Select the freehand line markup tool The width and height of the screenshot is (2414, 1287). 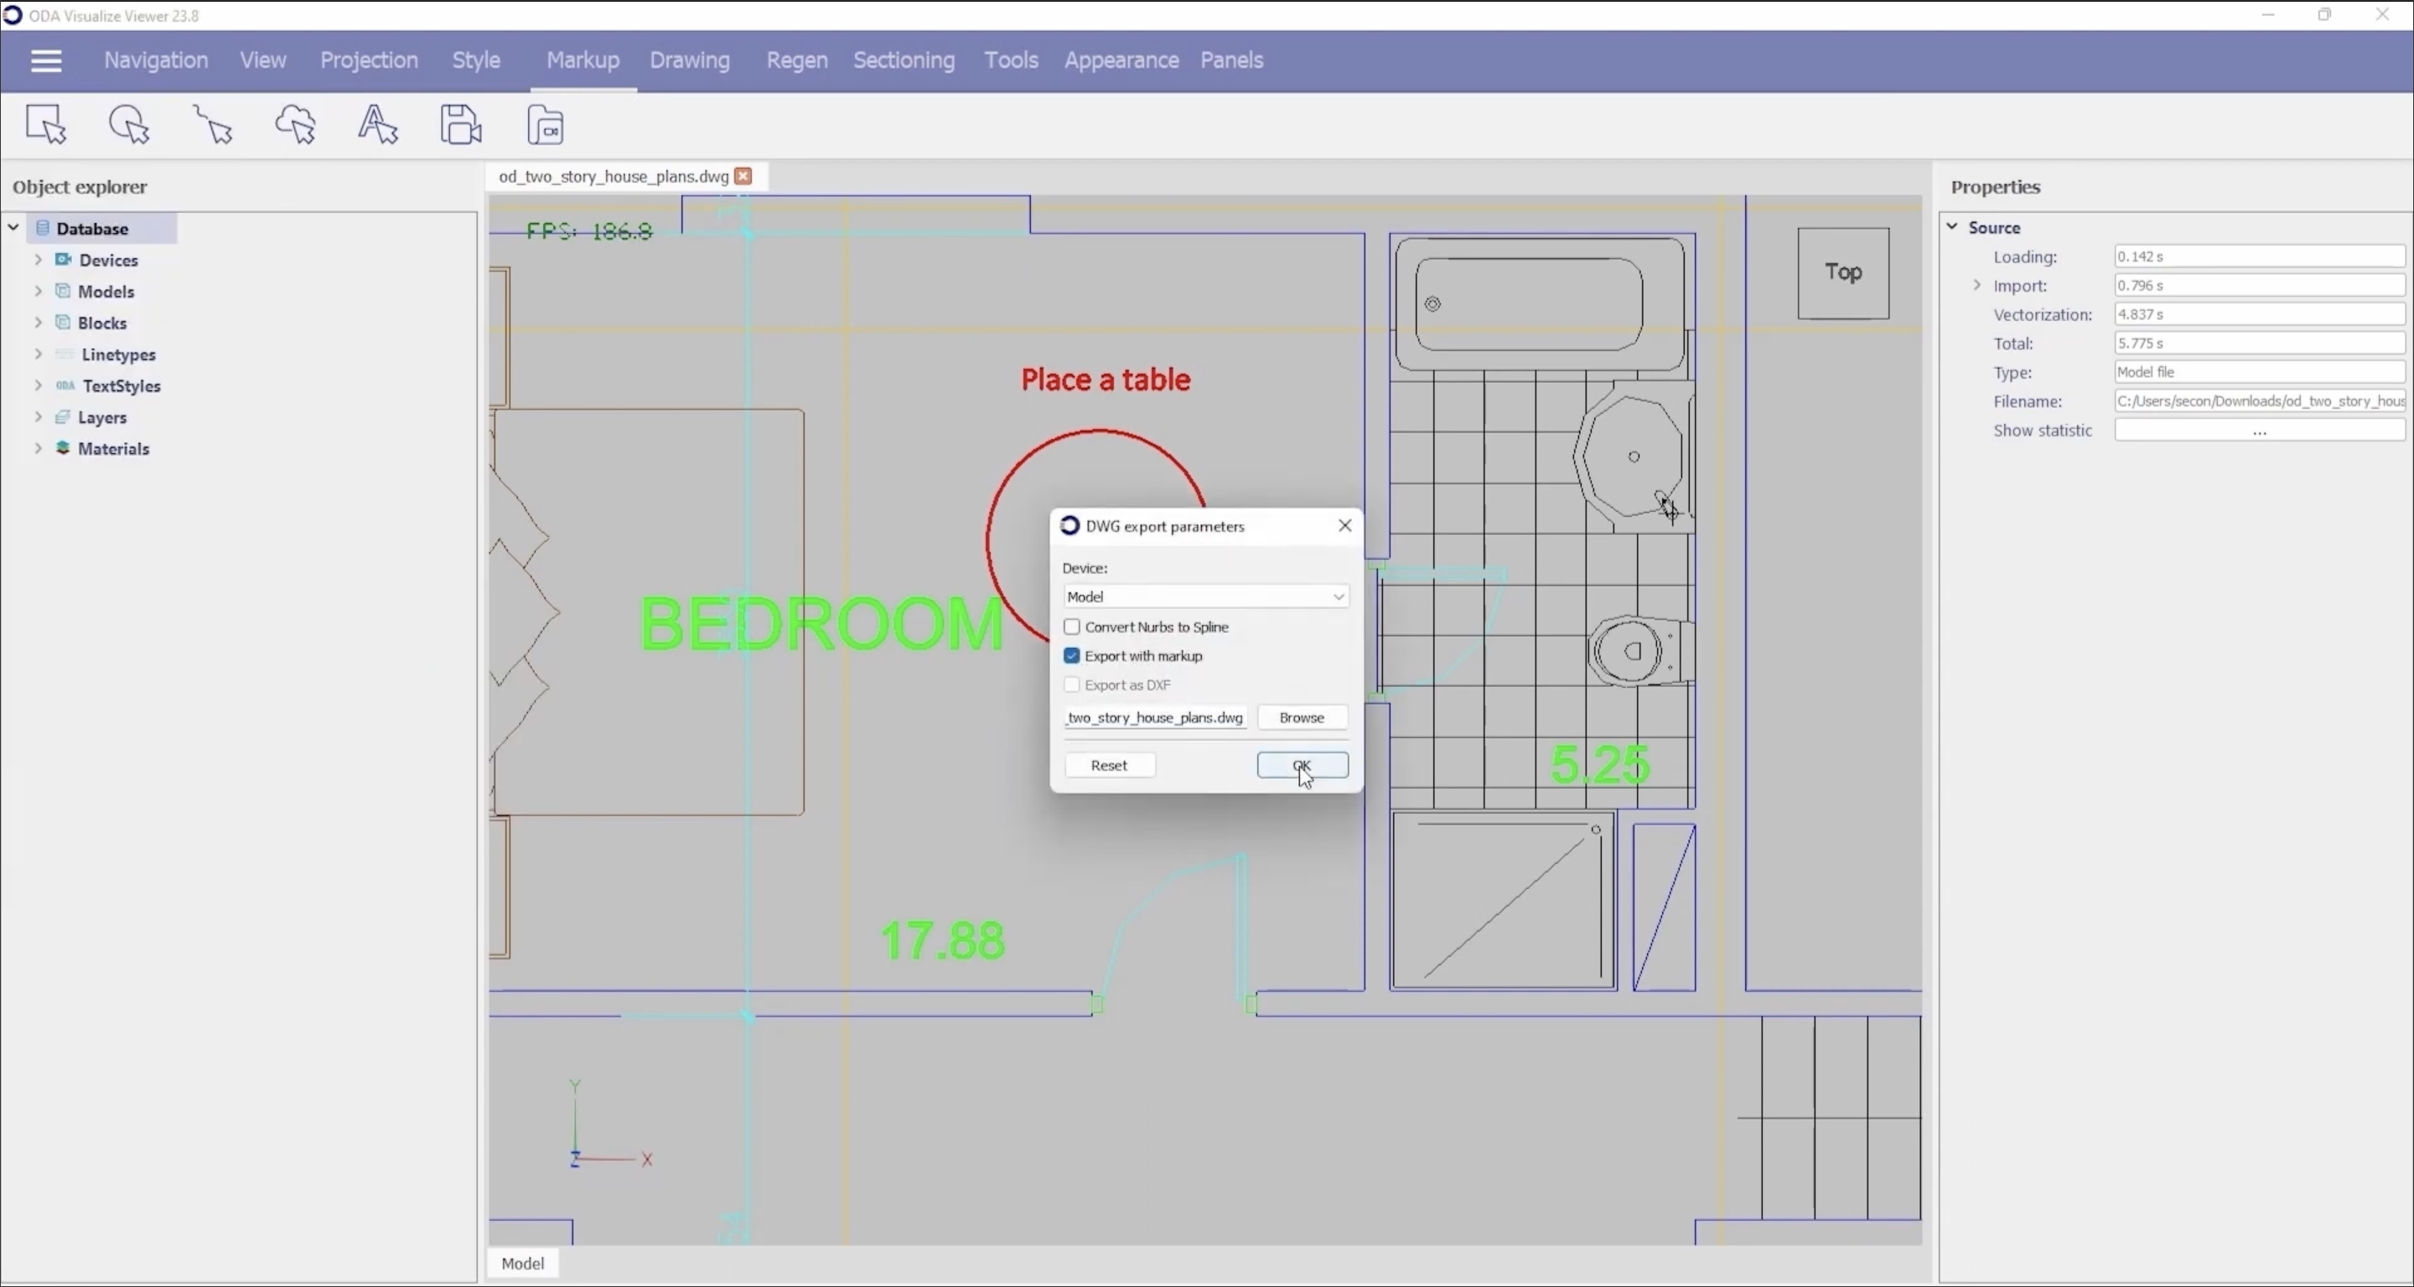click(213, 125)
